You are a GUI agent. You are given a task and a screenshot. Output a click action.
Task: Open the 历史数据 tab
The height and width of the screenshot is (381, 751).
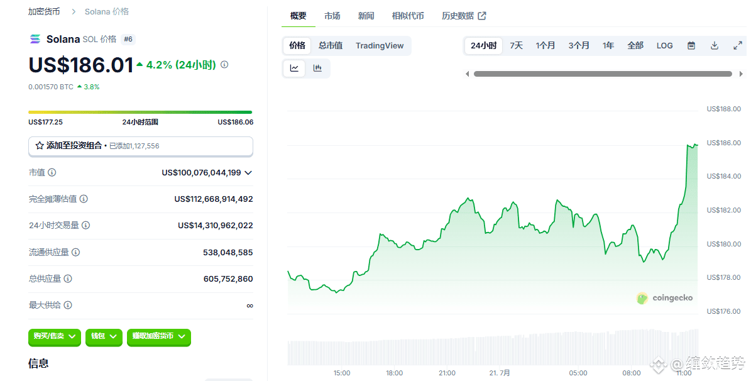pos(464,16)
